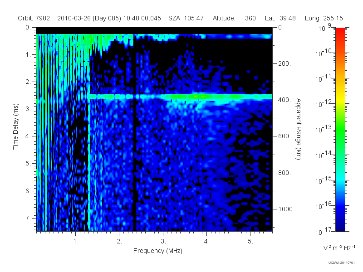This screenshot has width=363, height=272.
Task: Click the red top of the color bar
Action: click(340, 31)
